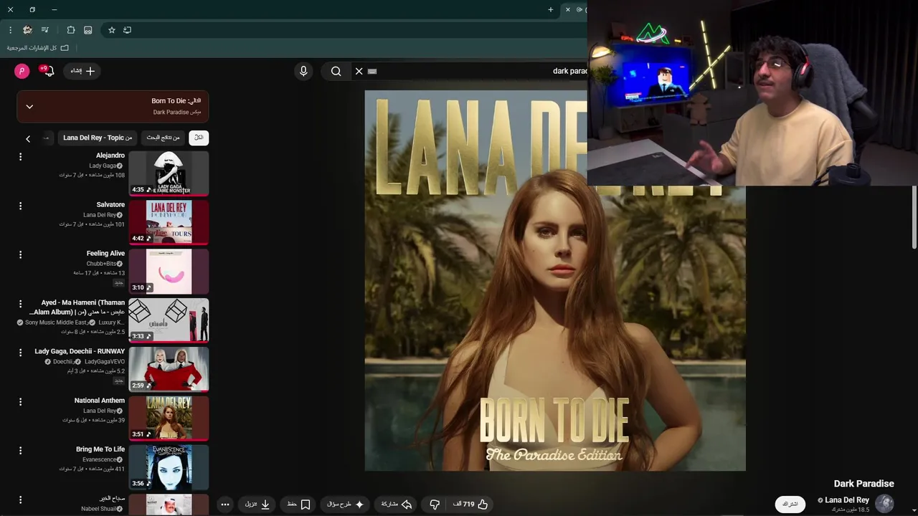Open options menu for National Anthem video
Image resolution: width=918 pixels, height=516 pixels.
pos(20,401)
